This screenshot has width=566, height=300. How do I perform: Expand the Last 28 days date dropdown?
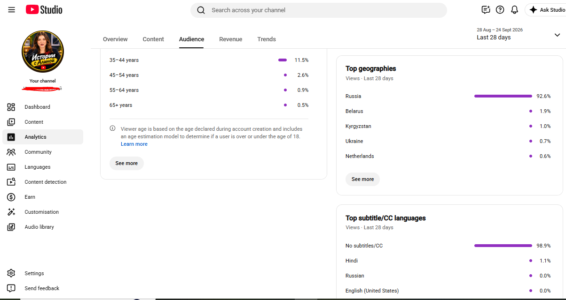pyautogui.click(x=557, y=35)
